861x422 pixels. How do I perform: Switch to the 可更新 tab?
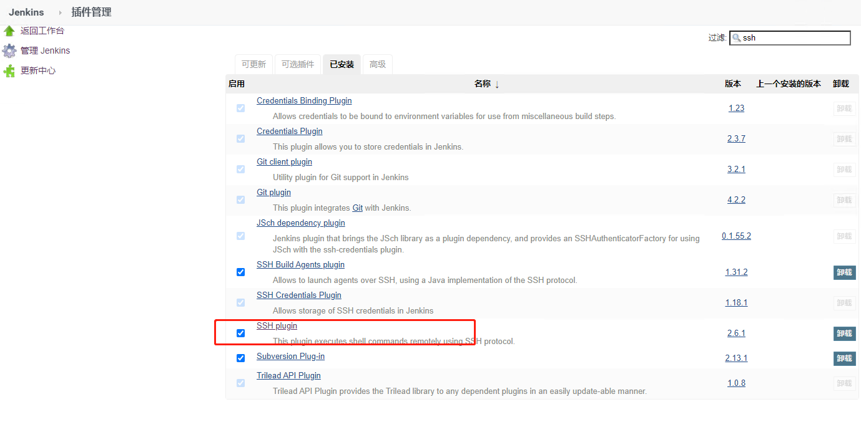[x=253, y=64]
